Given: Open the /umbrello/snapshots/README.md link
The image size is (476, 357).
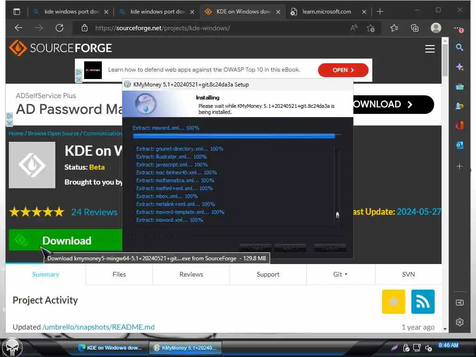Looking at the screenshot, I should (x=99, y=327).
